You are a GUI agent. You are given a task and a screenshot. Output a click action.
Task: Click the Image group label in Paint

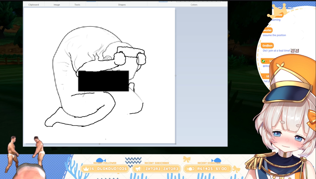(x=57, y=5)
